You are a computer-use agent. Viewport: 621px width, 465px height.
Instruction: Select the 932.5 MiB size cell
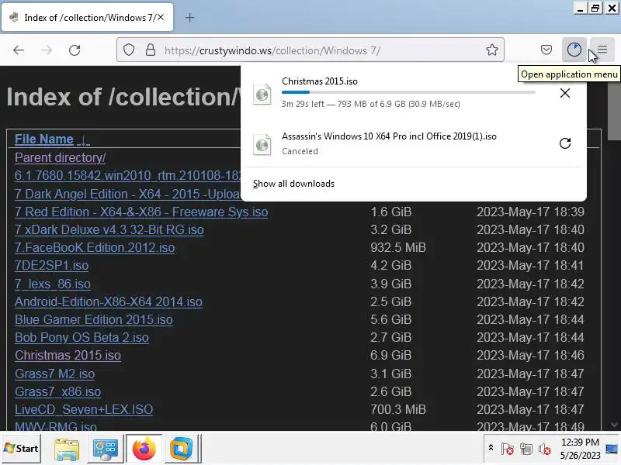398,247
